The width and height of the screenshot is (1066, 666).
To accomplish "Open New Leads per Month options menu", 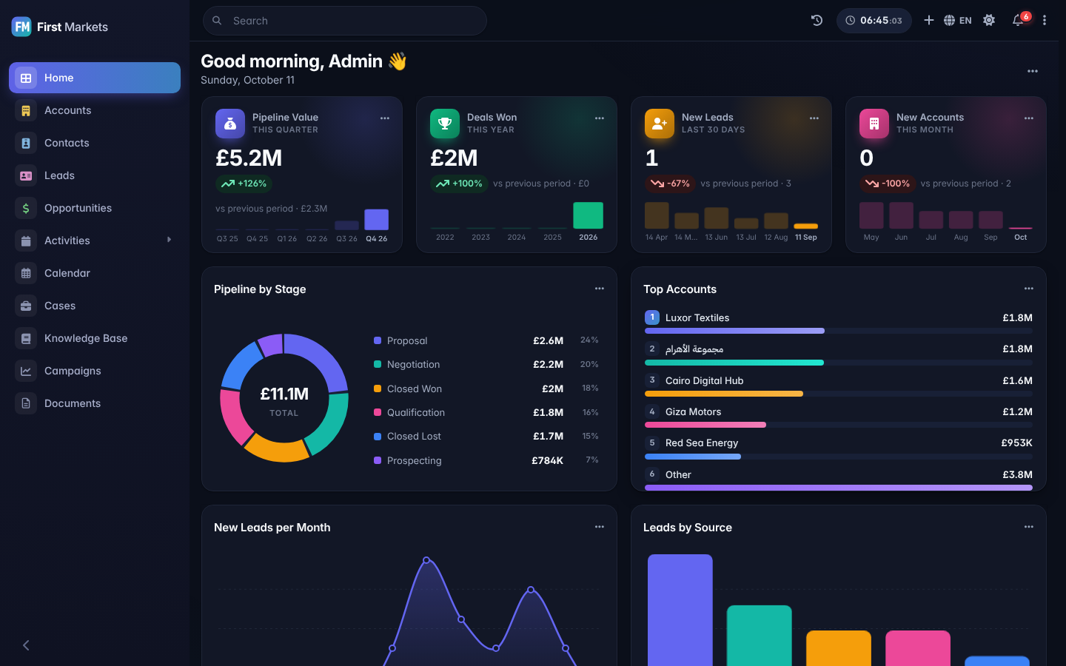I will (600, 527).
